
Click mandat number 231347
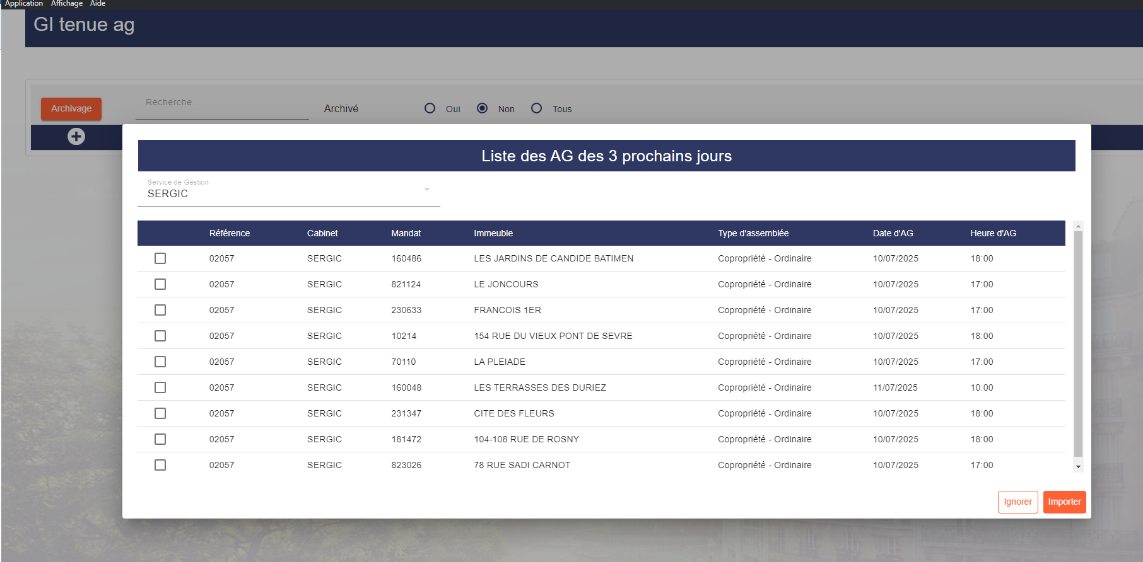coord(406,413)
